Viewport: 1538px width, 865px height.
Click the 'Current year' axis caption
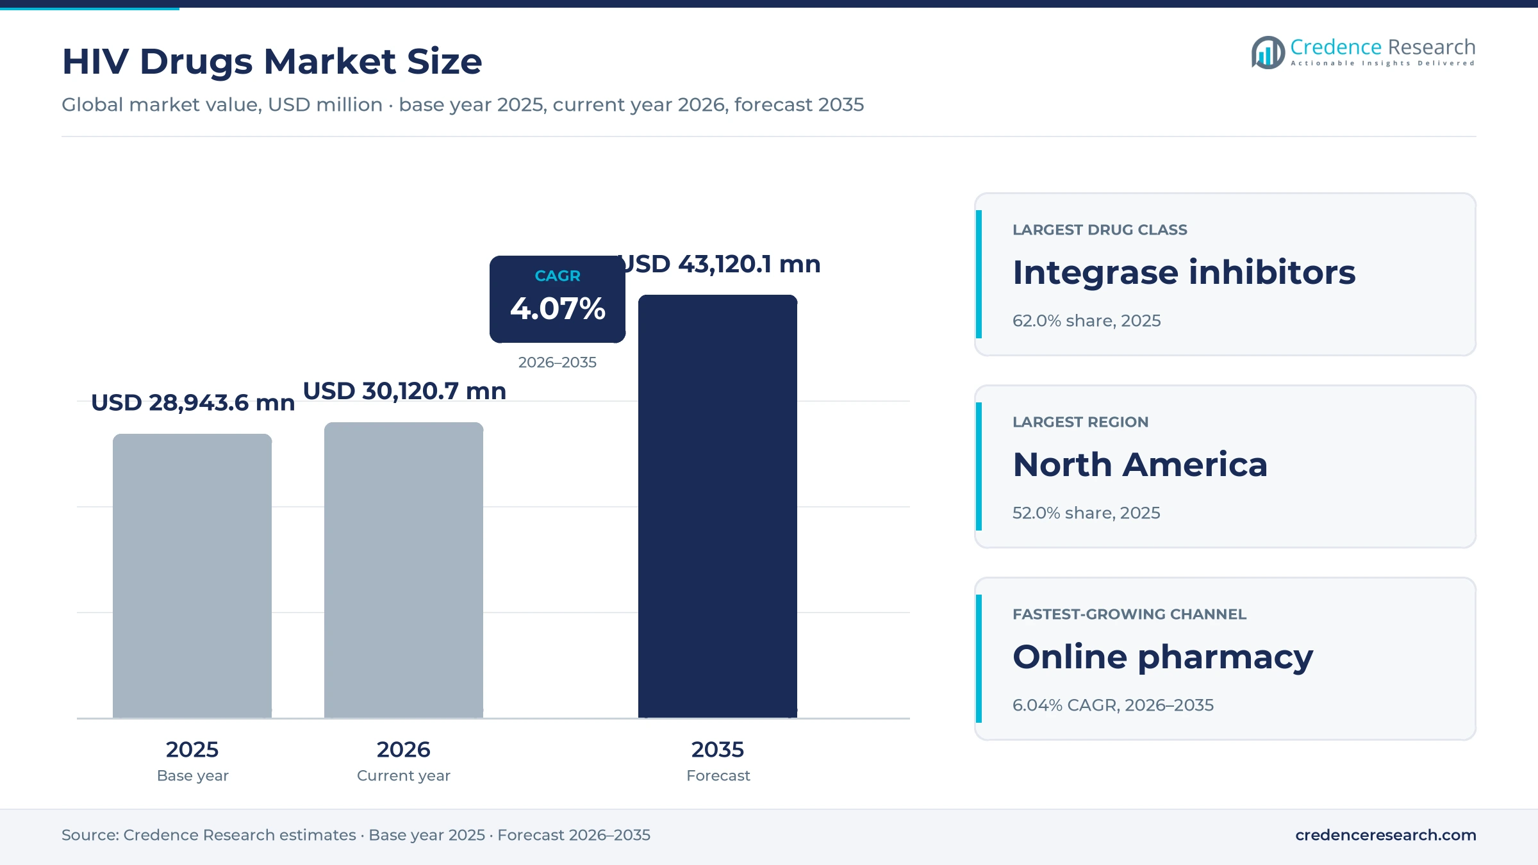coord(404,775)
